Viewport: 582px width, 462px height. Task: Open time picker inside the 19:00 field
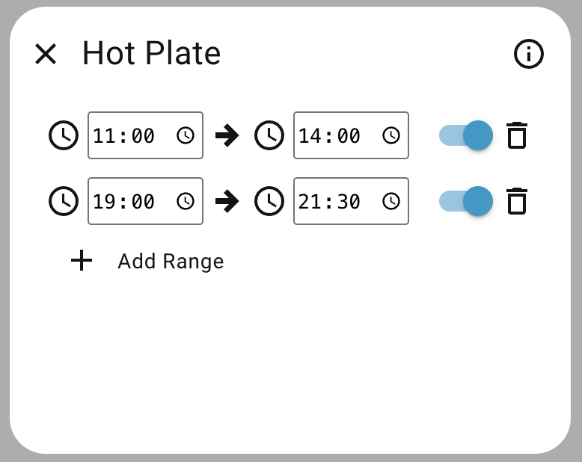pos(186,201)
